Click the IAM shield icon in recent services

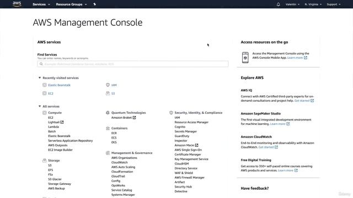[108, 85]
